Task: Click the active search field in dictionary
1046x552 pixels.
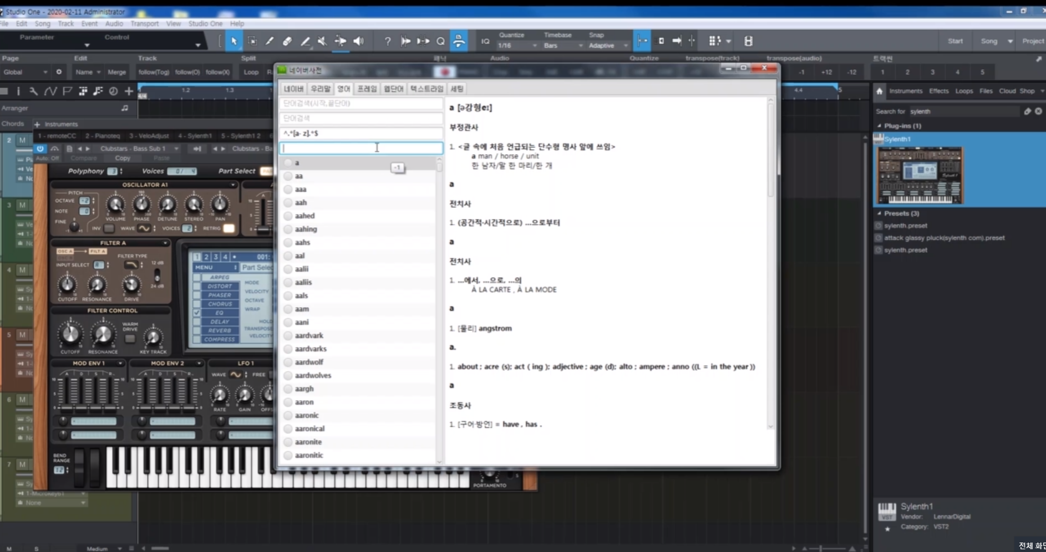Action: [361, 148]
